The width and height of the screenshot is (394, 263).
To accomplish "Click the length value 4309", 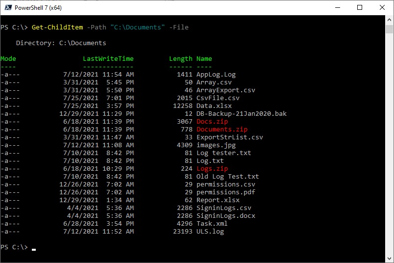I will click(x=185, y=145).
